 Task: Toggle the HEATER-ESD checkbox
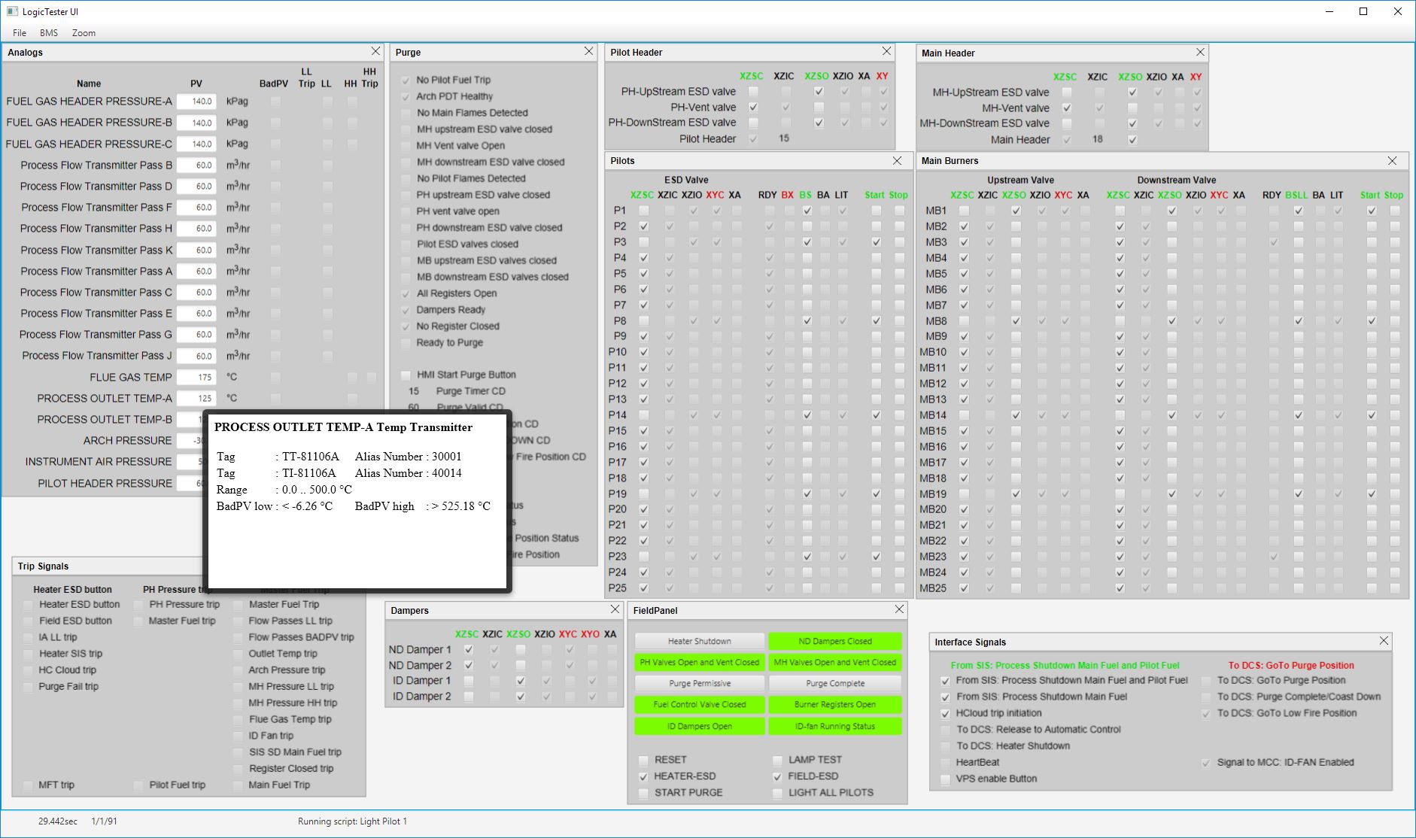[x=643, y=776]
